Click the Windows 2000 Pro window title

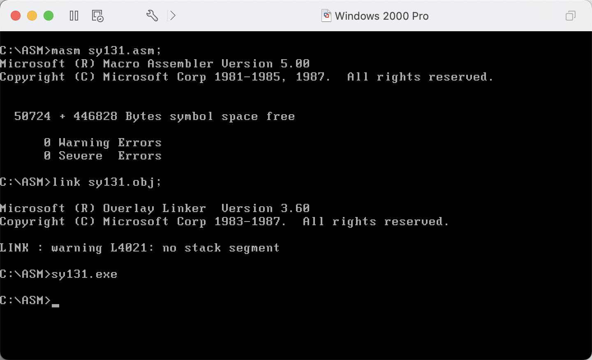(382, 16)
